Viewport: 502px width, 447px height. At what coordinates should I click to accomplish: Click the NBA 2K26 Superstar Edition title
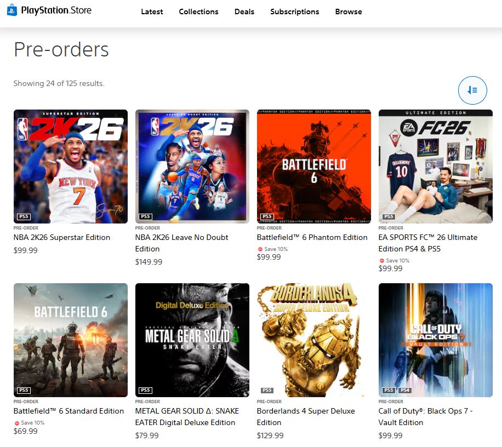(62, 237)
